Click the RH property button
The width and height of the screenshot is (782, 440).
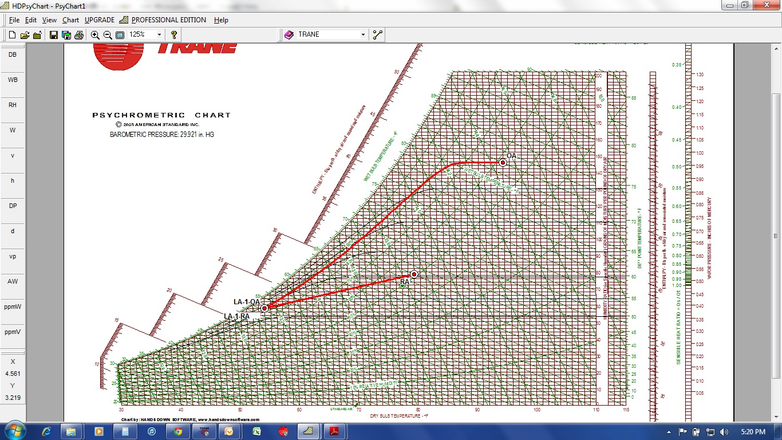(x=12, y=105)
